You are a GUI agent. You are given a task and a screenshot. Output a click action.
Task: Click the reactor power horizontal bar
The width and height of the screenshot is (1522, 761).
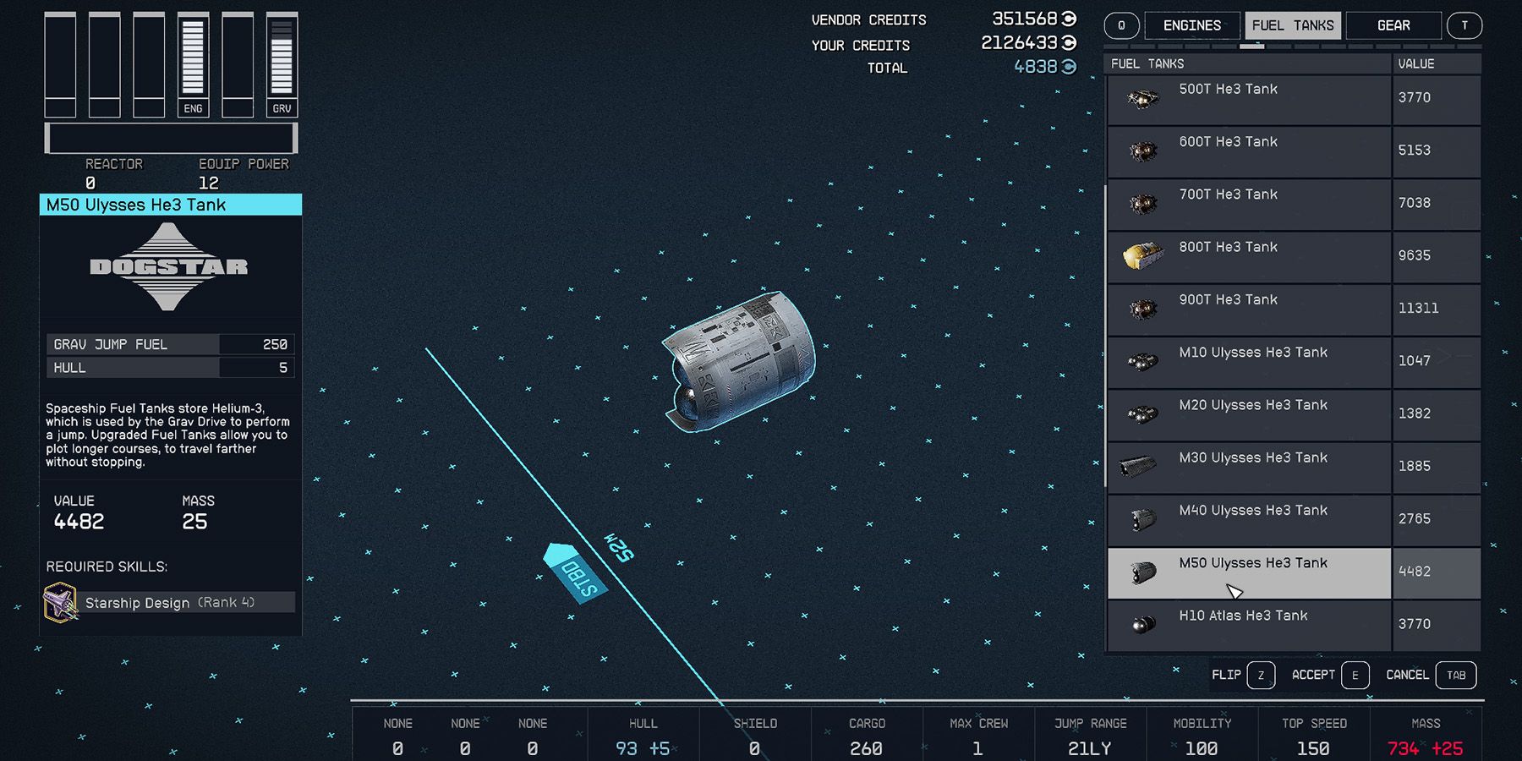click(171, 138)
